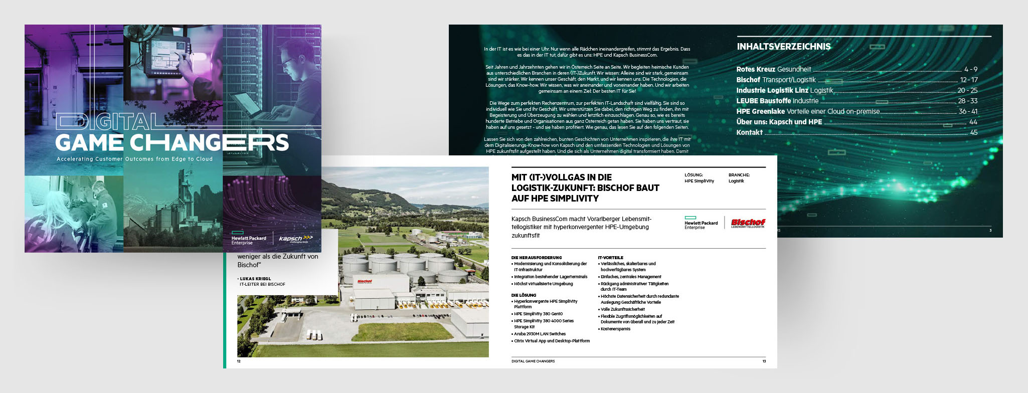1028x393 pixels.
Task: Select subheadline 'Kapsch BusinessCom macht Vorarlberger'
Action: (581, 227)
